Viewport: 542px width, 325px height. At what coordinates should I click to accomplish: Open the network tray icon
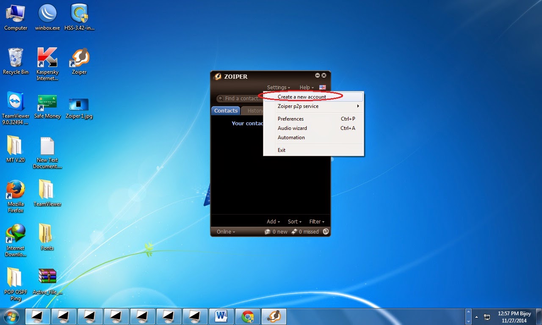[x=487, y=317]
